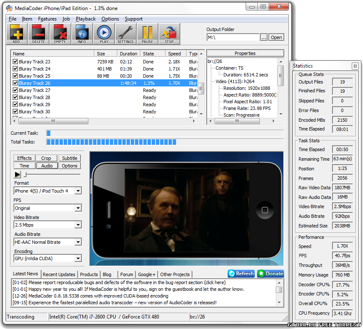Open the File menu
Image resolution: width=363 pixels, height=329 pixels.
[13, 19]
